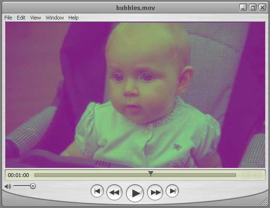Open the File menu
Image resolution: width=270 pixels, height=208 pixels.
[x=8, y=18]
